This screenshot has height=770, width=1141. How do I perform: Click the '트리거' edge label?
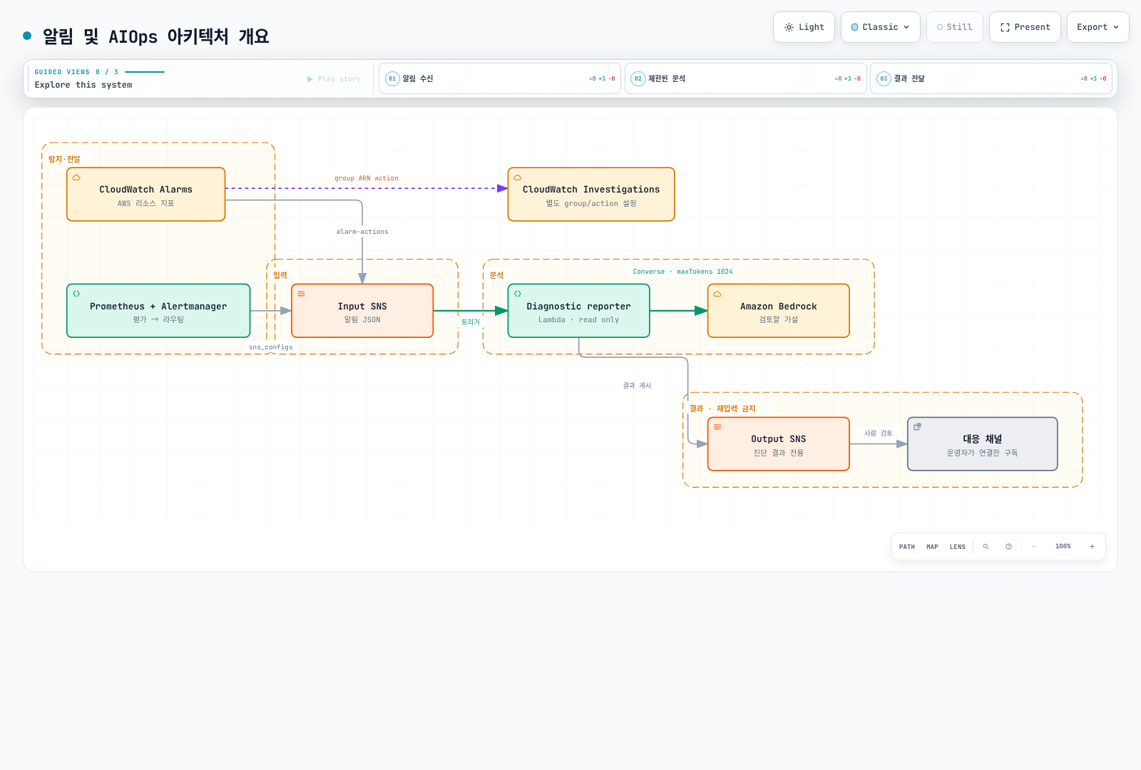point(471,322)
